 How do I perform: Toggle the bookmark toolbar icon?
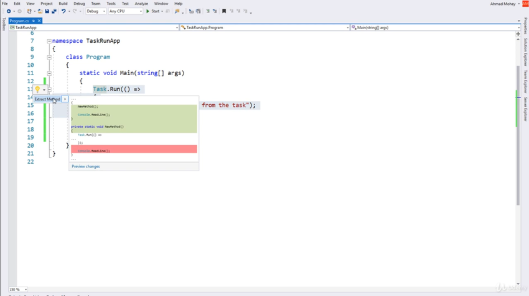(223, 11)
